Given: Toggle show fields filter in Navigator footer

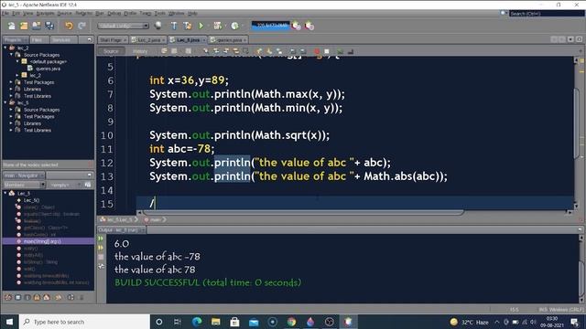Looking at the screenshot, I should pos(17,297).
